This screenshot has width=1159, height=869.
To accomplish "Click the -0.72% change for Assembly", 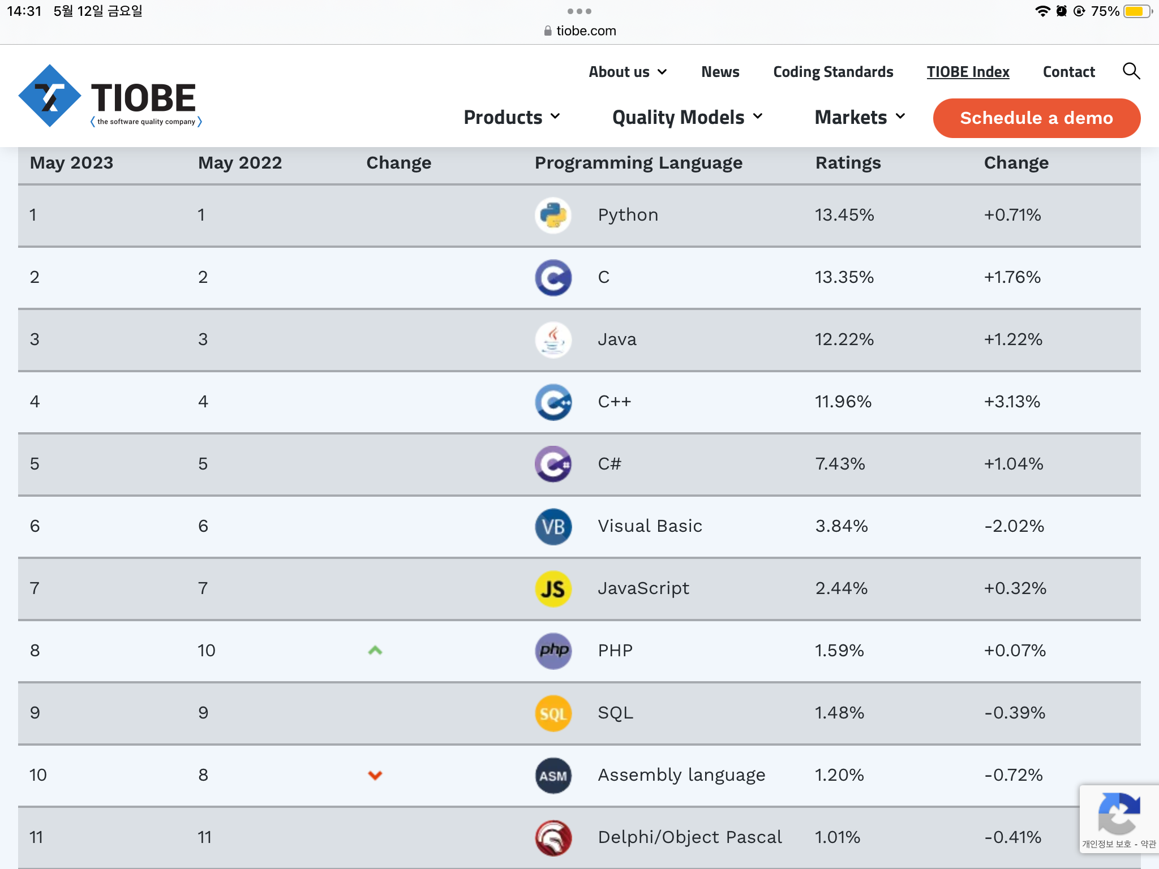I will tap(1014, 775).
